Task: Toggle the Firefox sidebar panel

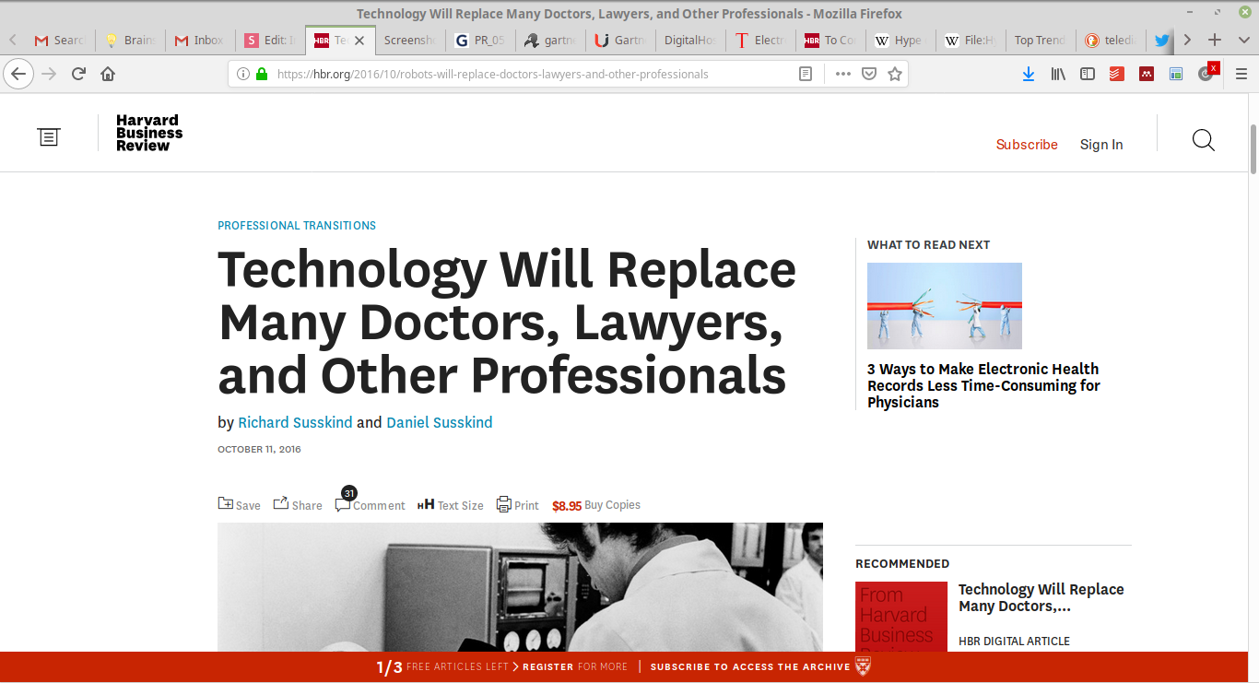Action: coord(1088,74)
